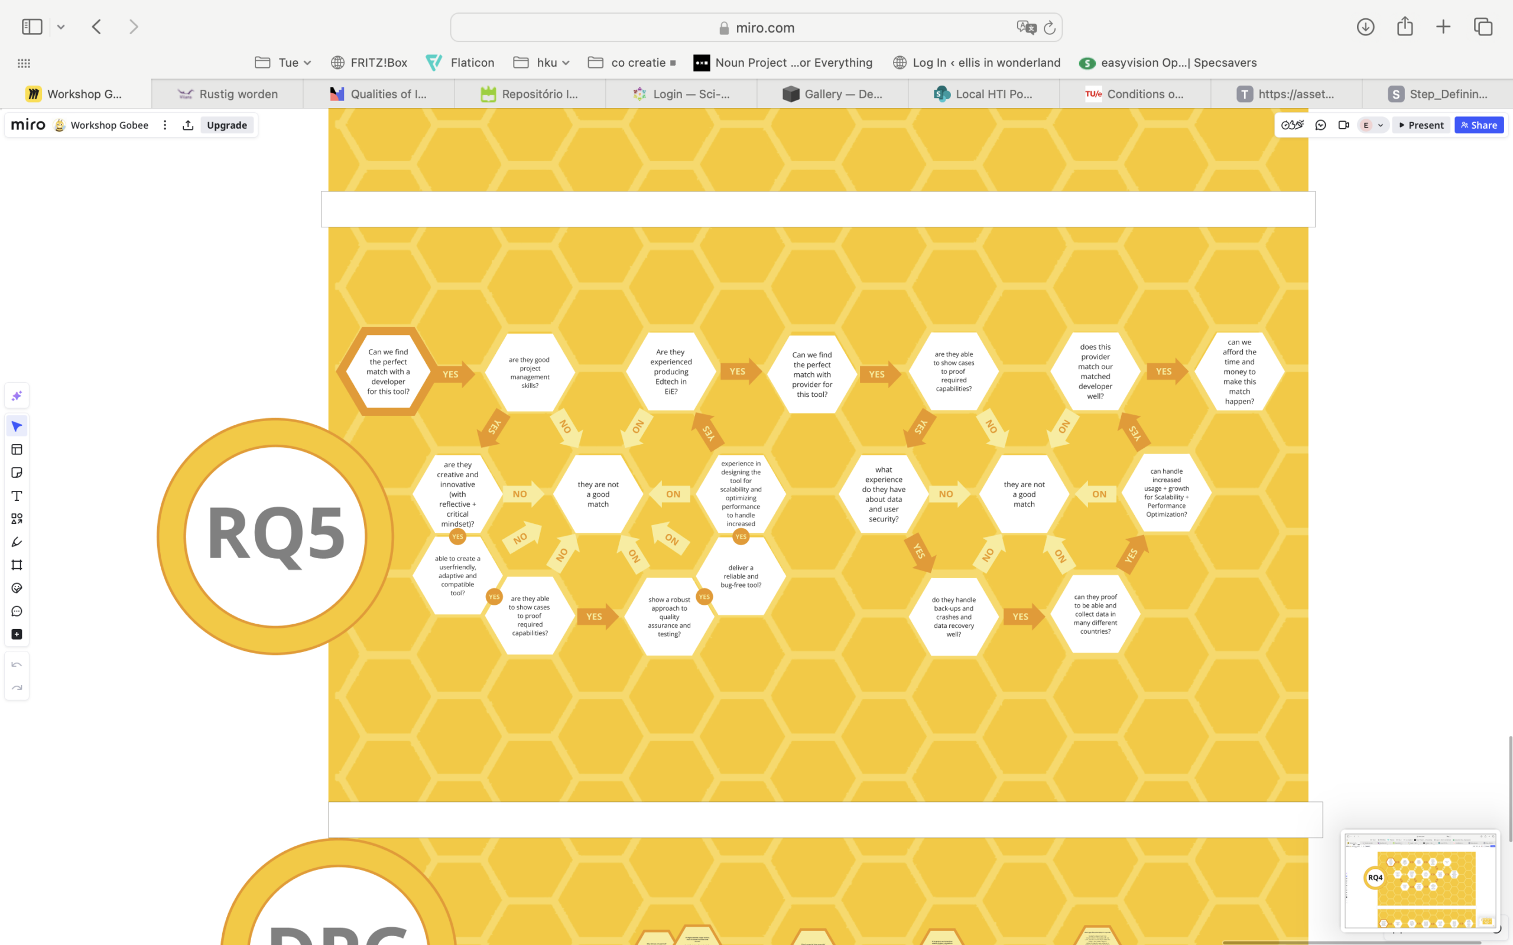Select the comment tool in left toolbar

[x=17, y=611]
